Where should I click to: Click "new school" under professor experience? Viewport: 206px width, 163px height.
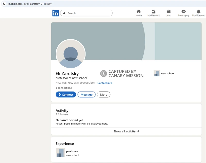click(x=73, y=155)
